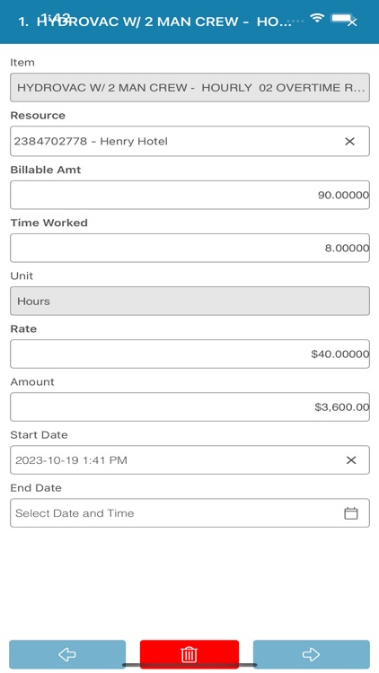This screenshot has width=379, height=673.
Task: Go to next item with right arrow
Action: click(311, 654)
